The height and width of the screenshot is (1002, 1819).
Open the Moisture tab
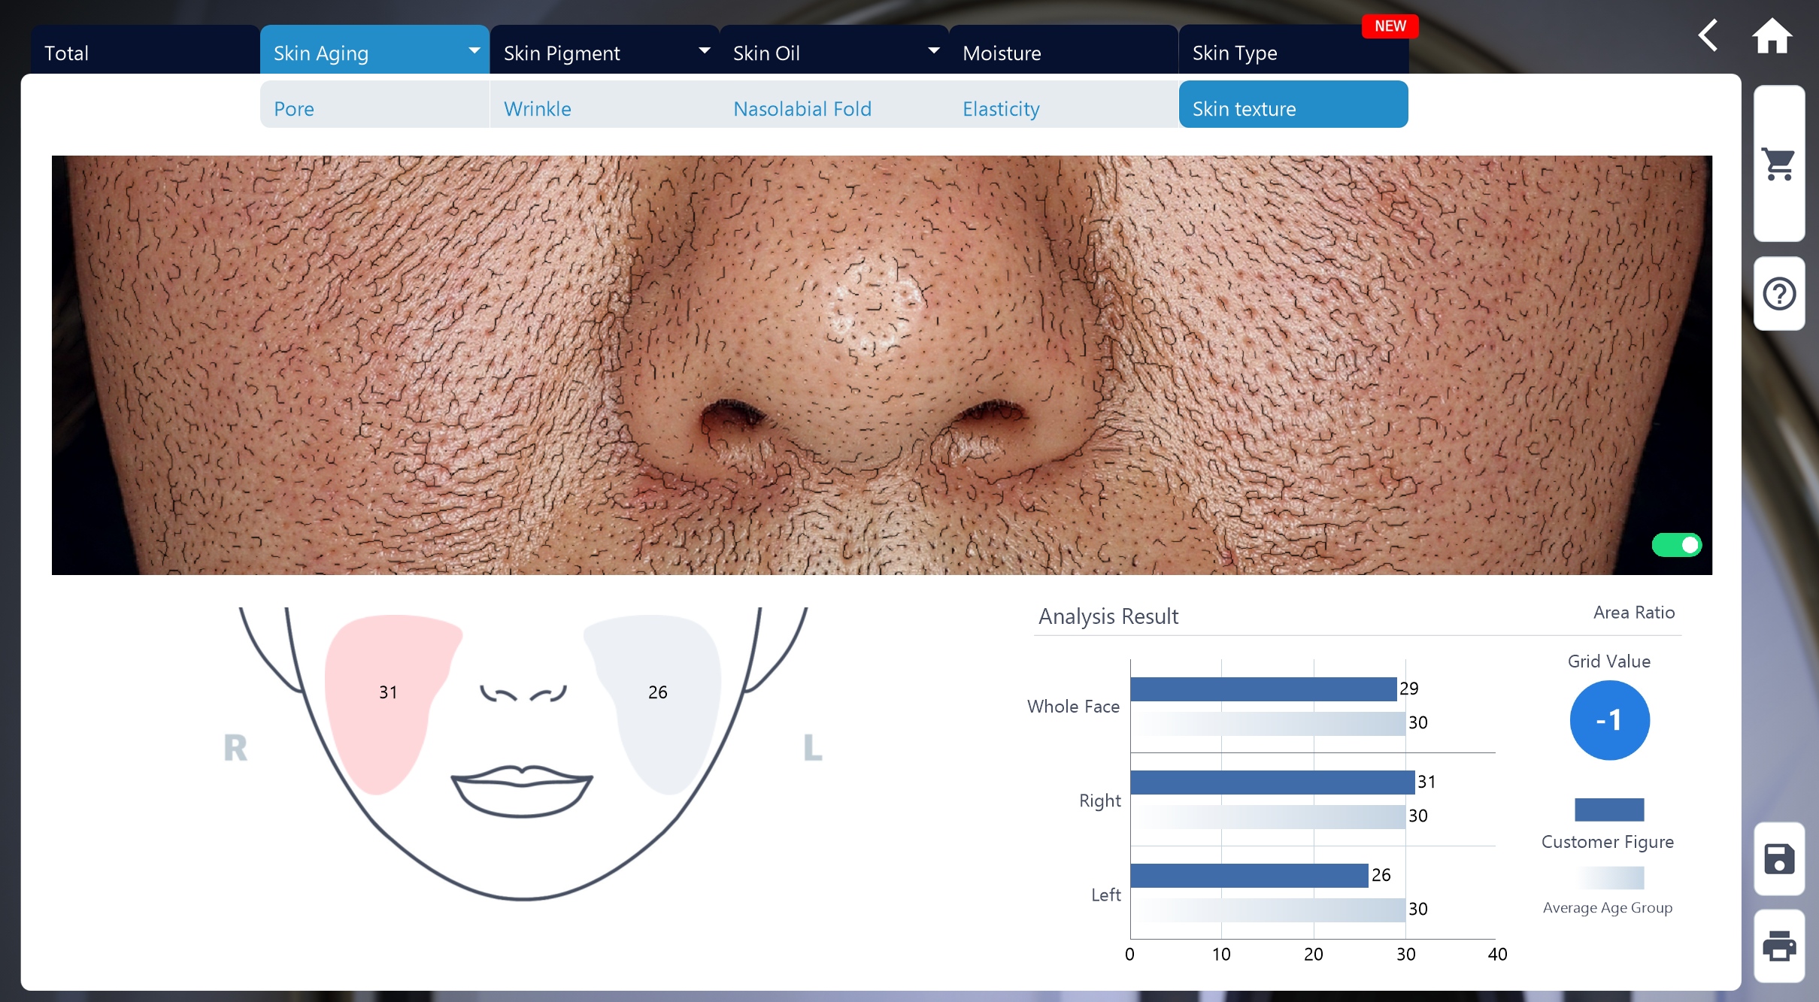(1063, 50)
